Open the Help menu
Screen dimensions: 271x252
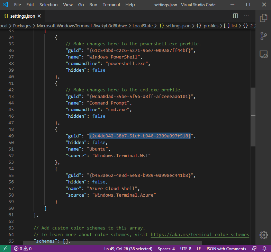pos(130,4)
